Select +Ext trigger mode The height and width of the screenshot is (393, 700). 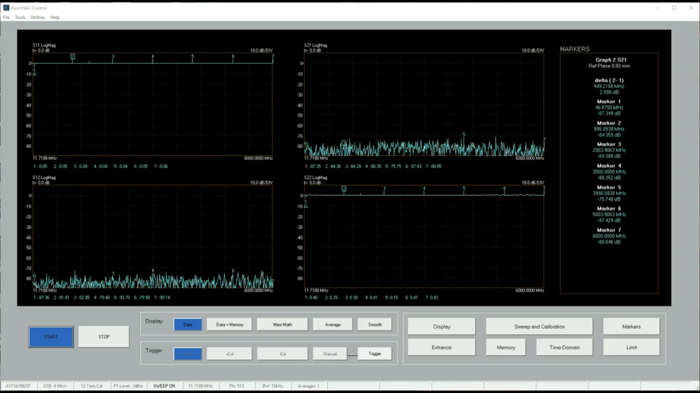[229, 354]
